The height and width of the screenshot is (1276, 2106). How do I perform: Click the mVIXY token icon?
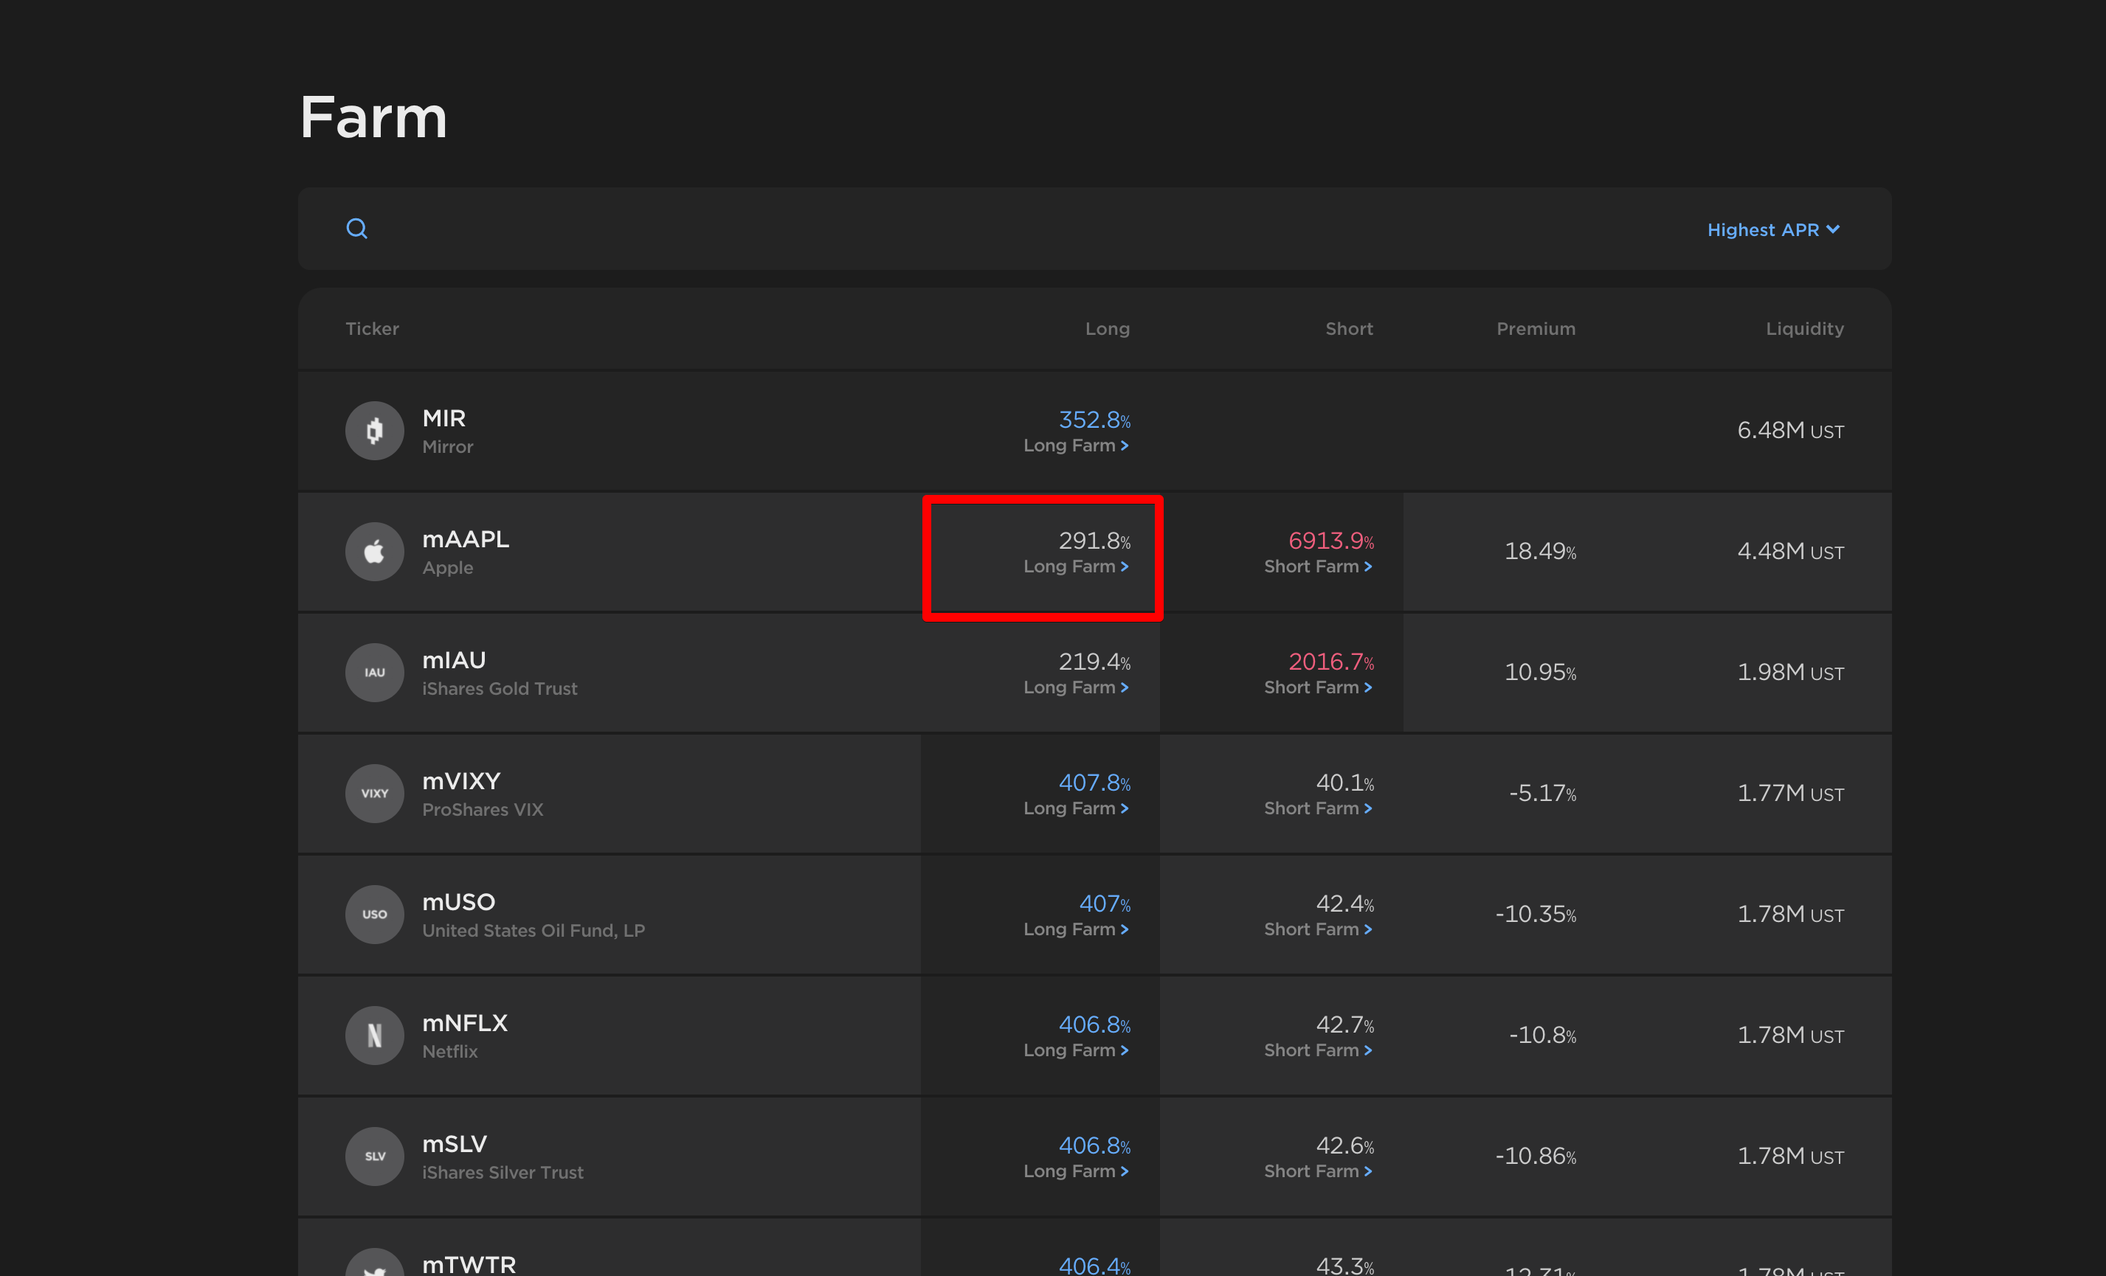(374, 794)
